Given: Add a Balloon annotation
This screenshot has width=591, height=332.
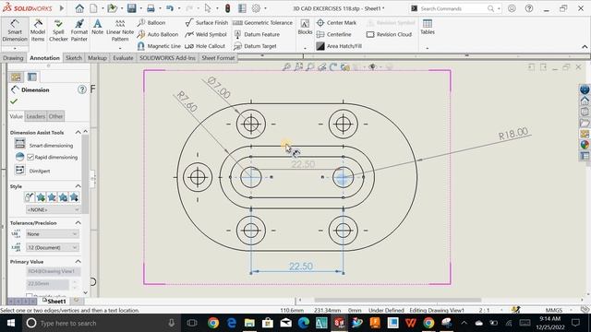Looking at the screenshot, I should 151,22.
